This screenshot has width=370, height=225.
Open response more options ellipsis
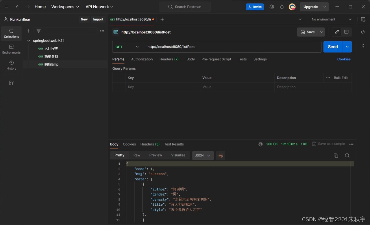coord(351,144)
